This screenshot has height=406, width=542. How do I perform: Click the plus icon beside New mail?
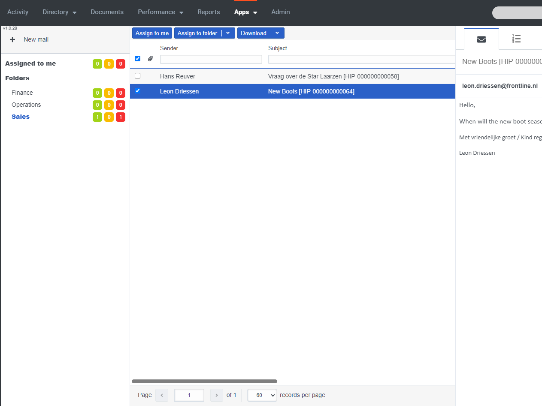click(x=12, y=39)
